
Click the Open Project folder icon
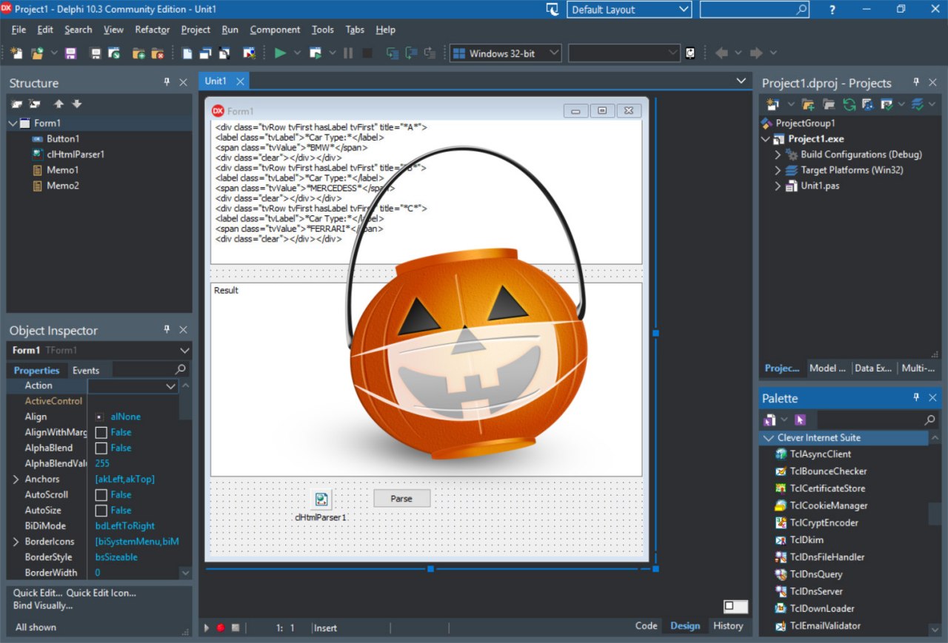(x=36, y=53)
